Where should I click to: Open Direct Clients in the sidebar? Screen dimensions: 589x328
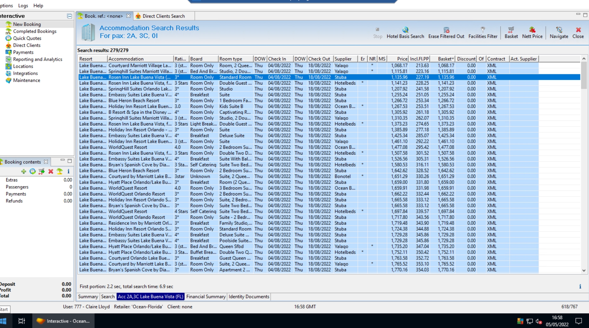[x=27, y=45]
